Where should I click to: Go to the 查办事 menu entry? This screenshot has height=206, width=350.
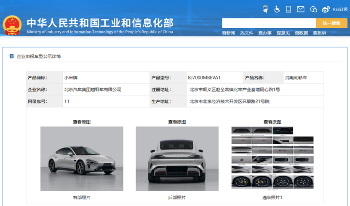coord(265,33)
